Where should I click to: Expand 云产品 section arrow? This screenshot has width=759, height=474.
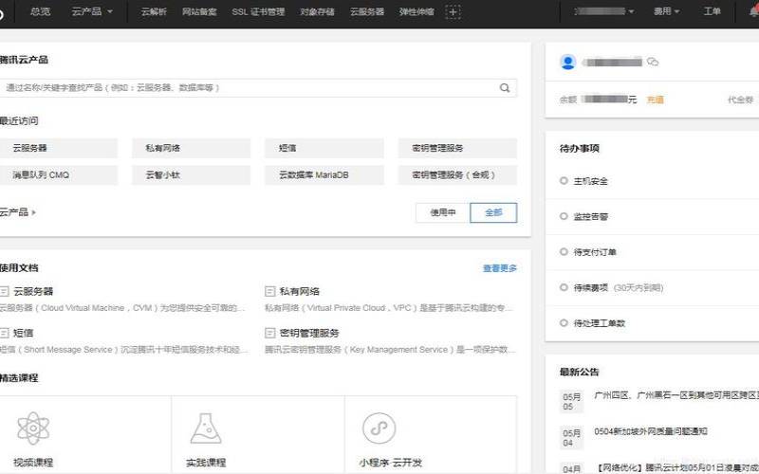[34, 212]
